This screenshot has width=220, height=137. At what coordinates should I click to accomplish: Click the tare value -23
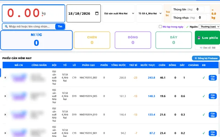click(135, 78)
